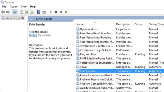This screenshot has width=164, height=92.
Task: Open the Properties toolbar icon
Action: pyautogui.click(x=22, y=12)
